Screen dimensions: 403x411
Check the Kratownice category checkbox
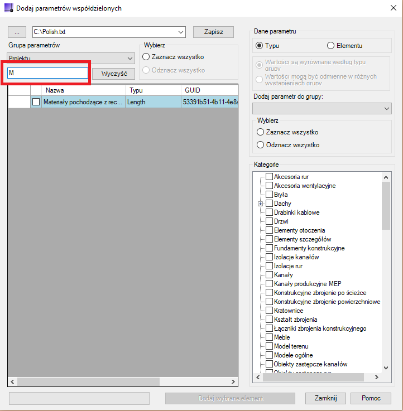click(x=269, y=310)
